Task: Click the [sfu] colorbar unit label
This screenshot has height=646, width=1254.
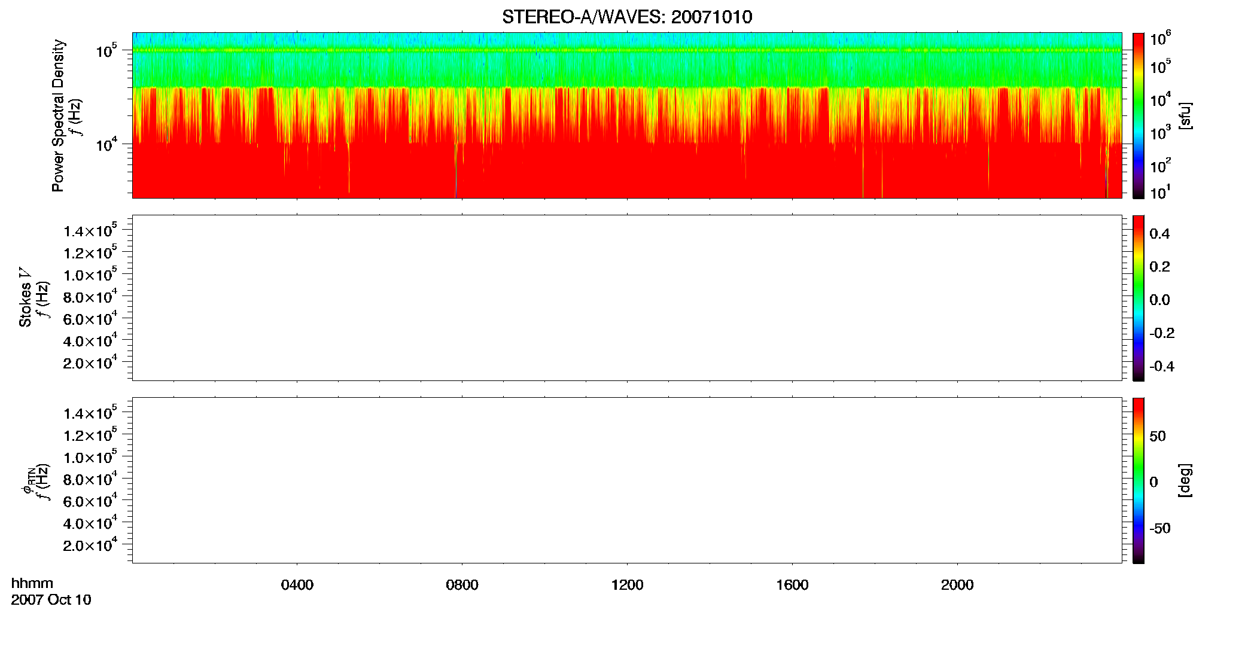Action: (x=1185, y=115)
